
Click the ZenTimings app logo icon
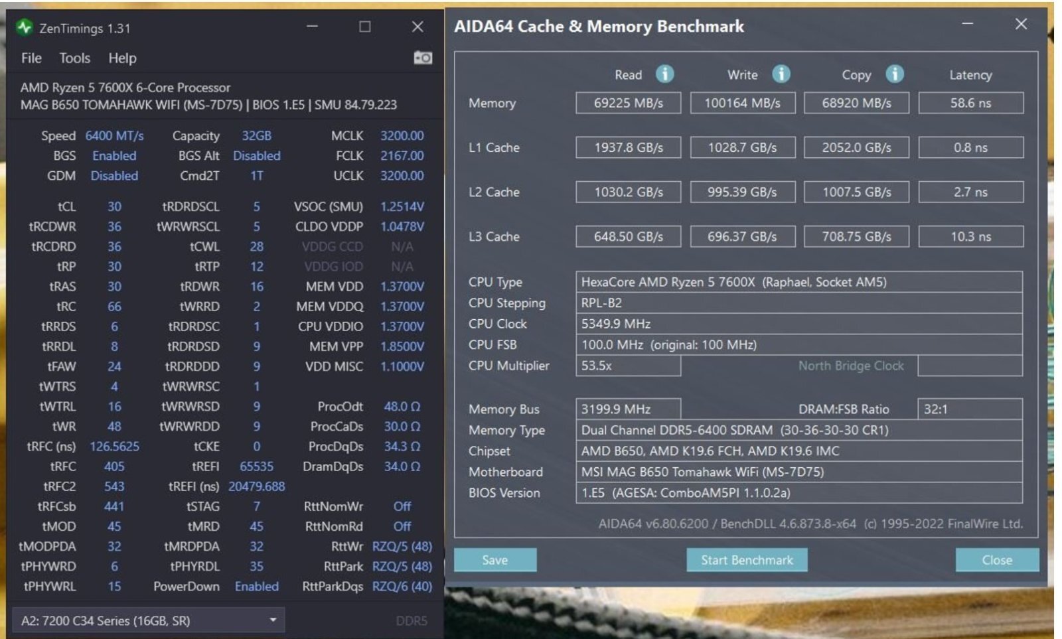(x=25, y=27)
